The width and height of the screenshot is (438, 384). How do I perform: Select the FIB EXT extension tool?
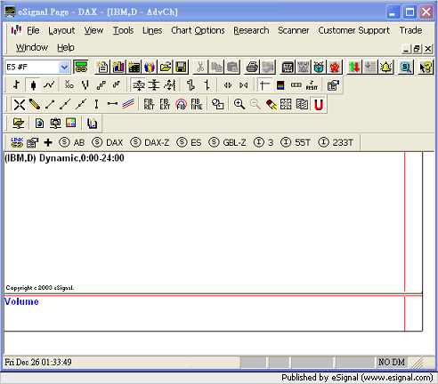[165, 104]
